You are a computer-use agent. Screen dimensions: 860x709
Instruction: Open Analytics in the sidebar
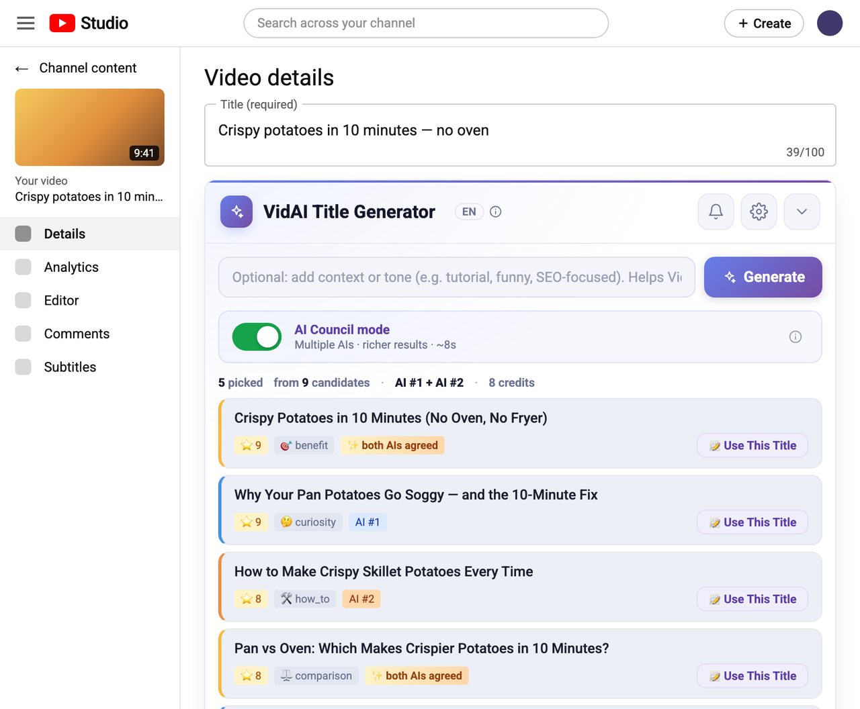(90, 267)
